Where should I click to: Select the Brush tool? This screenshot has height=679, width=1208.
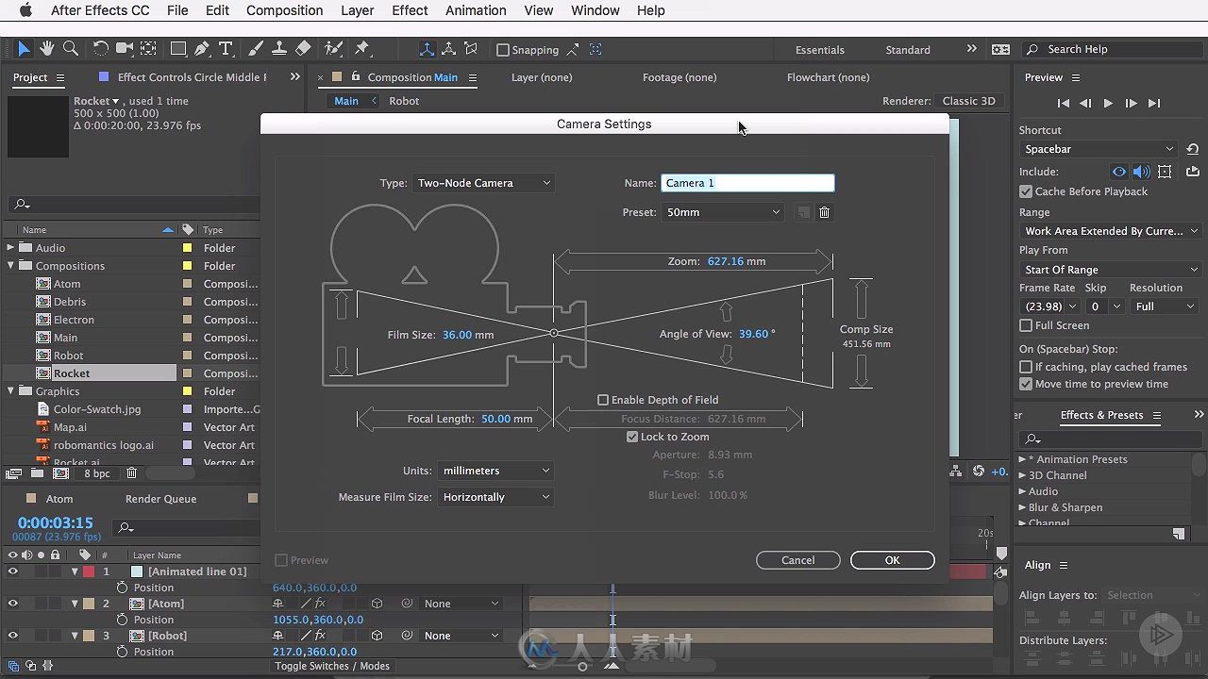coord(256,49)
